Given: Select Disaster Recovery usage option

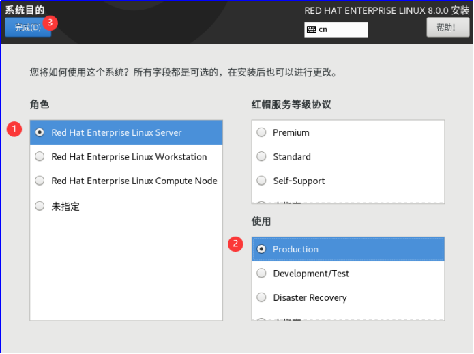Looking at the screenshot, I should (x=310, y=297).
